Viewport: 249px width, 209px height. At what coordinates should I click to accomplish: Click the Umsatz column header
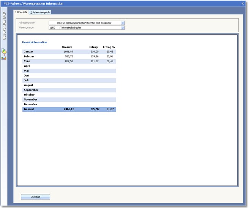coord(67,47)
